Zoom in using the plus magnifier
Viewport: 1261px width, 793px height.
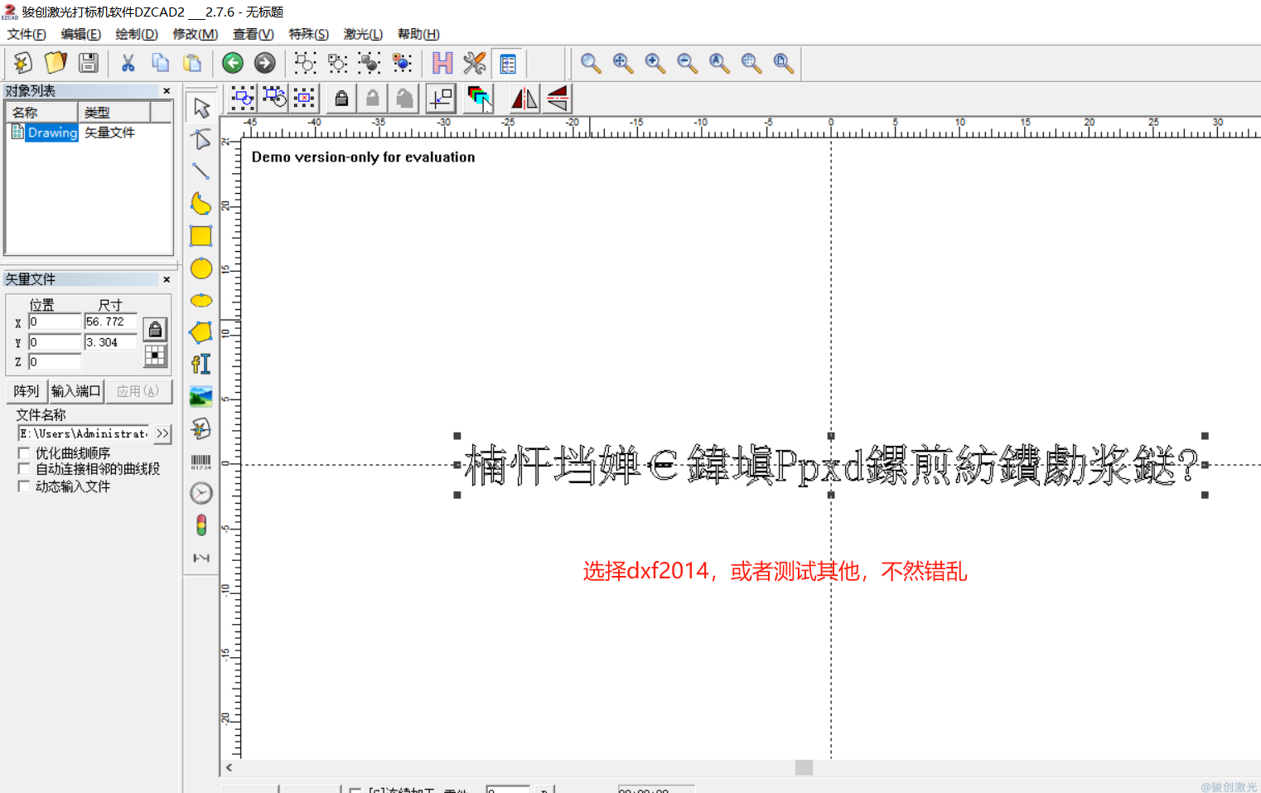point(655,63)
